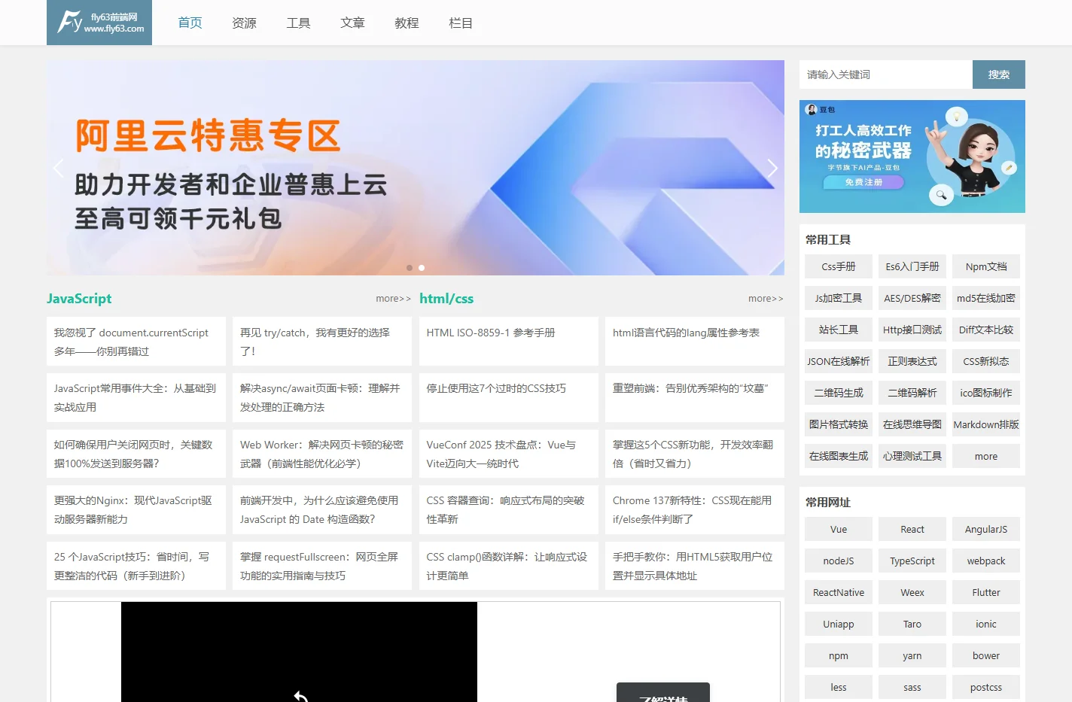This screenshot has width=1072, height=702.
Task: Click the Es6入门手册 tool button
Action: click(912, 266)
